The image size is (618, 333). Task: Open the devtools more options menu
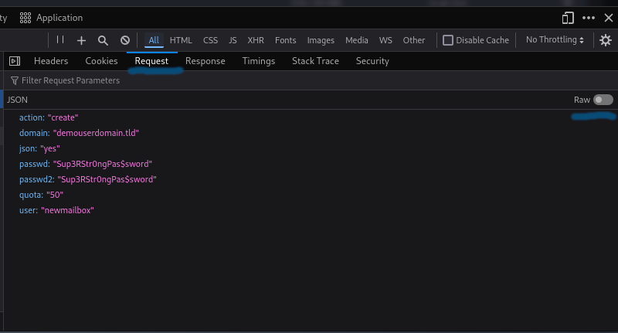pyautogui.click(x=589, y=18)
